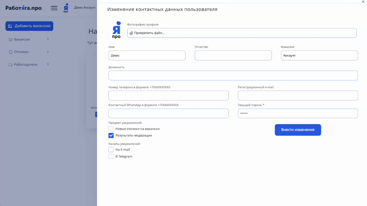Viewport: 367px width, 206px height.
Task: Expand the Вакансии menu chevron
Action: [48, 39]
